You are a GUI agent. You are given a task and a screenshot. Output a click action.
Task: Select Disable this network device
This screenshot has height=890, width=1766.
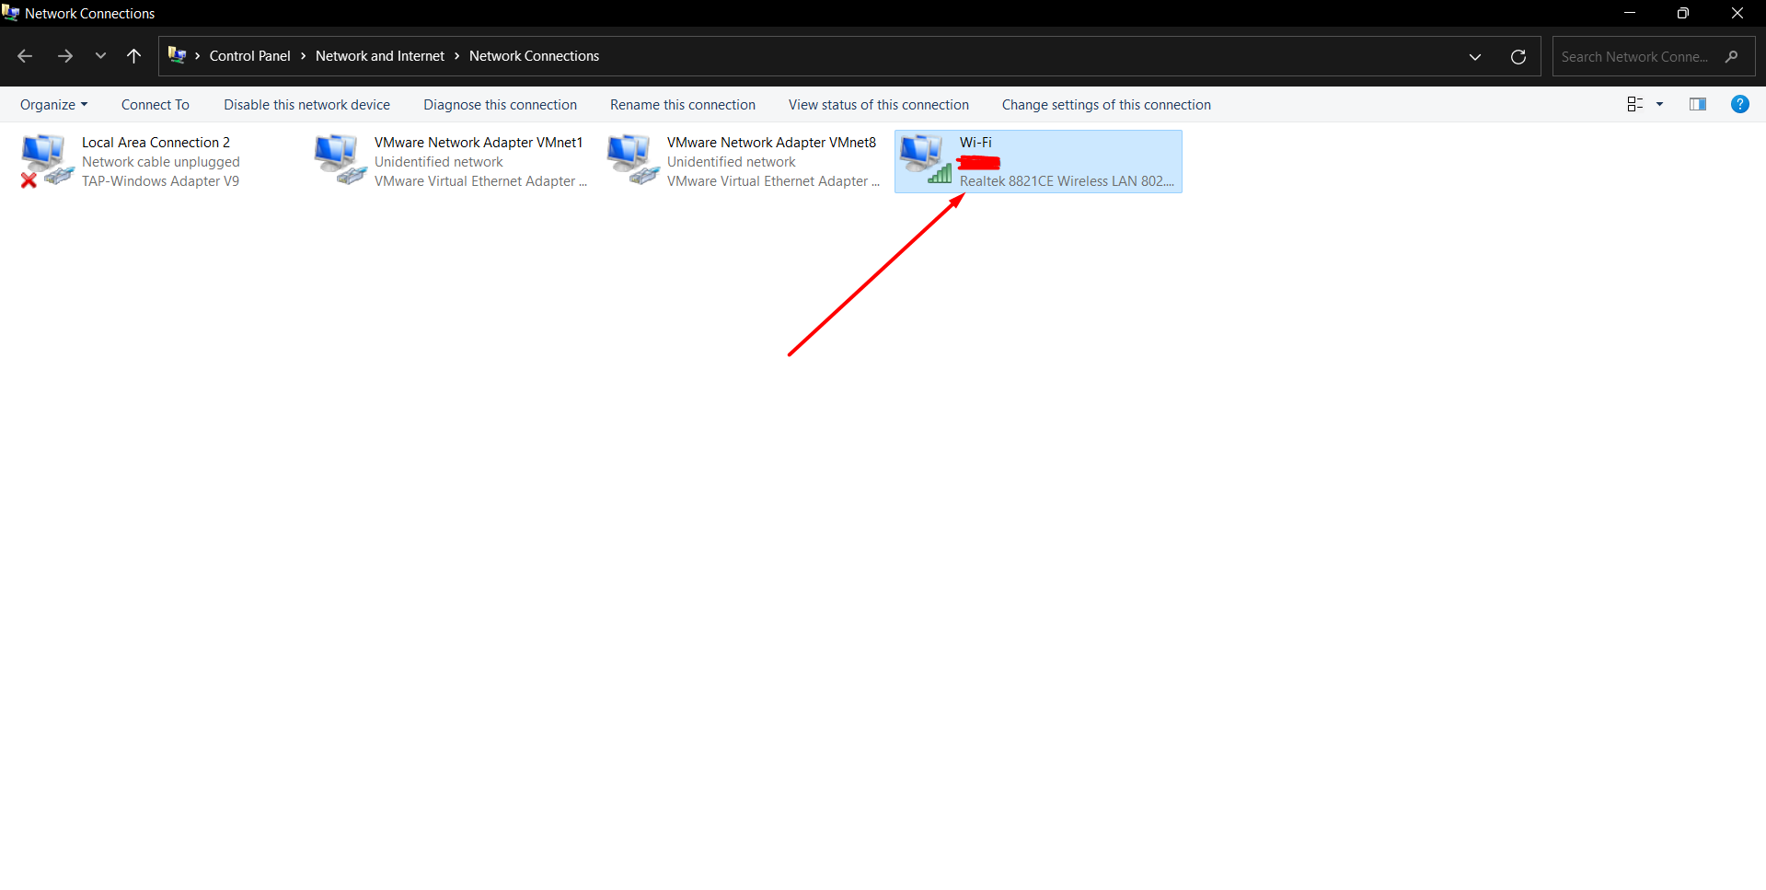[x=306, y=105]
